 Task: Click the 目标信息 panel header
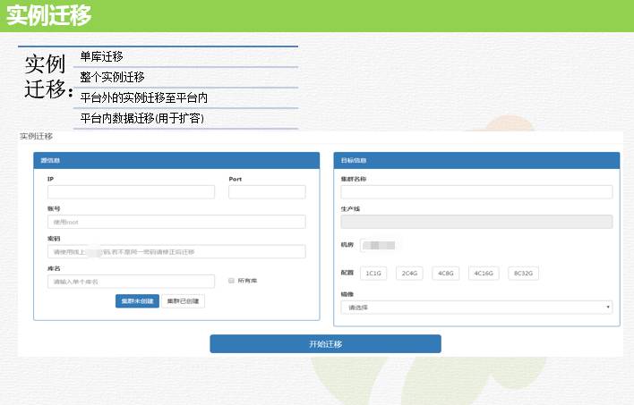[476, 160]
